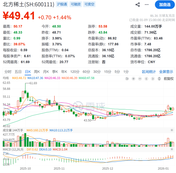Click the 沪股通 tag

pyautogui.click(x=62, y=4)
